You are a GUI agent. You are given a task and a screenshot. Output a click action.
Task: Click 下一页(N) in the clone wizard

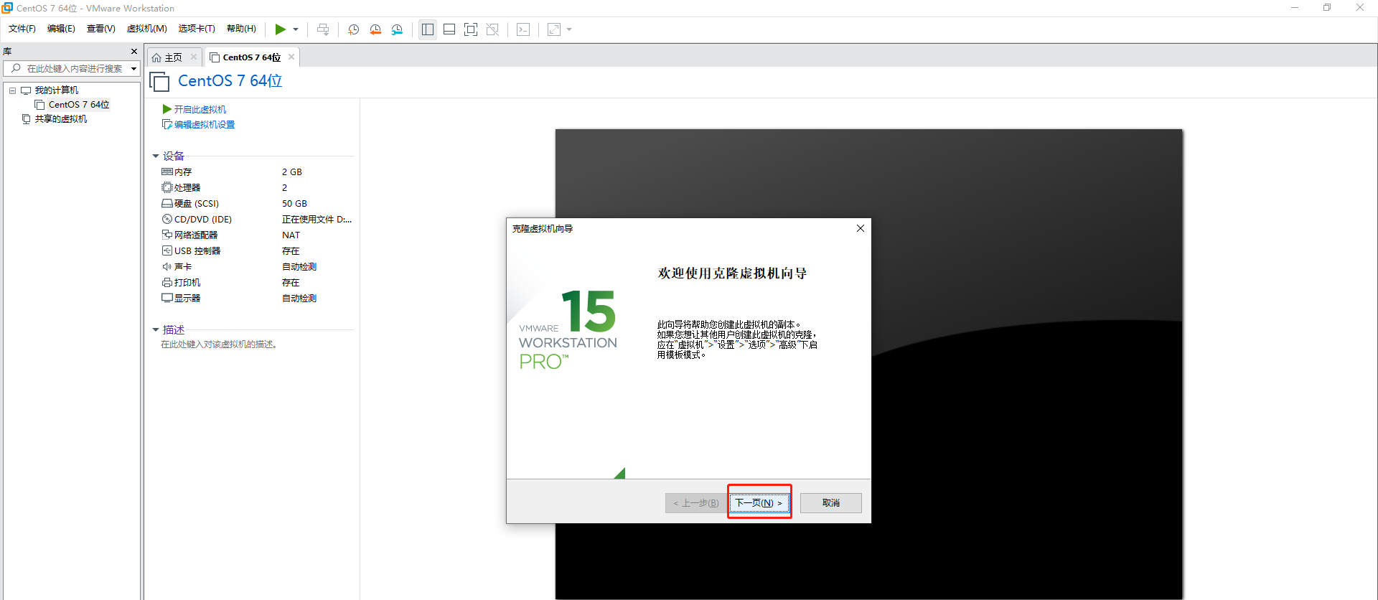759,503
